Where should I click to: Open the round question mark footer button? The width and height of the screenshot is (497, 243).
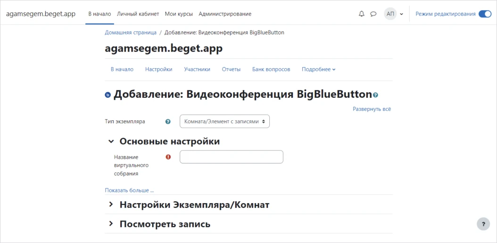point(483,224)
